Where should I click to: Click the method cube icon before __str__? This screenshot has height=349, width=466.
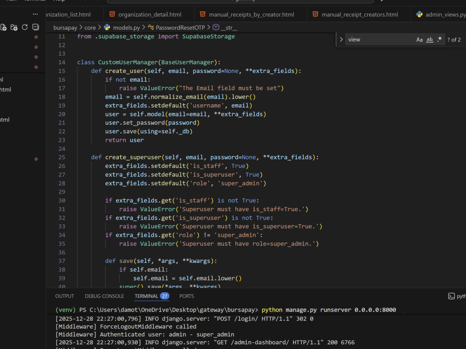216,27
